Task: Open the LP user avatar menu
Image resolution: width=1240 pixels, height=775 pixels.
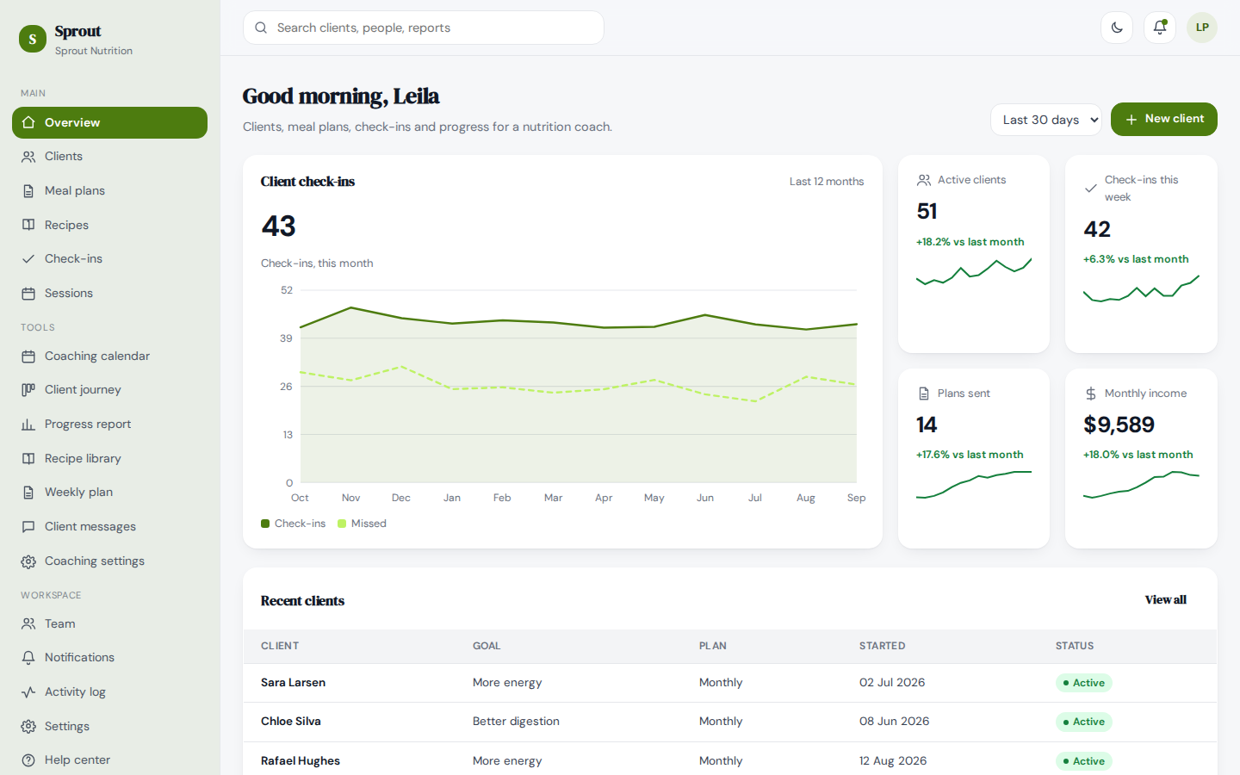Action: (1202, 28)
